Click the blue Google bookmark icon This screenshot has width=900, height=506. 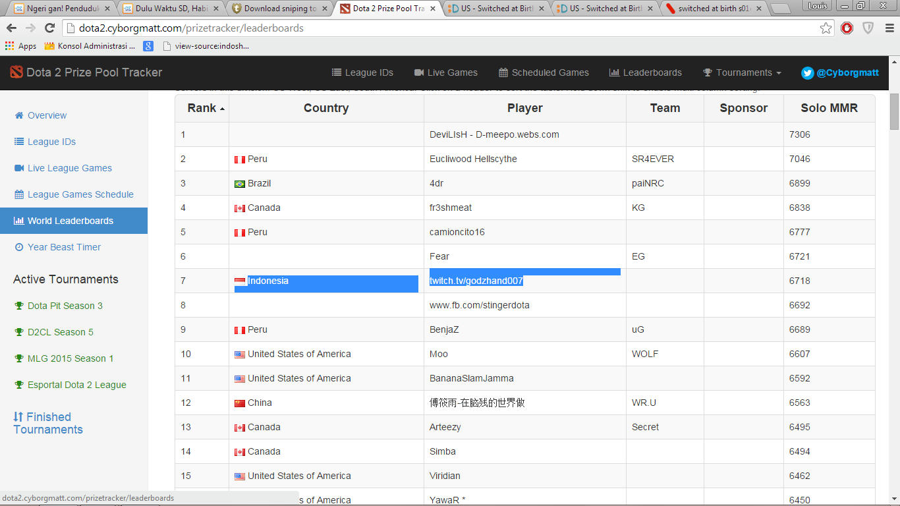(149, 46)
